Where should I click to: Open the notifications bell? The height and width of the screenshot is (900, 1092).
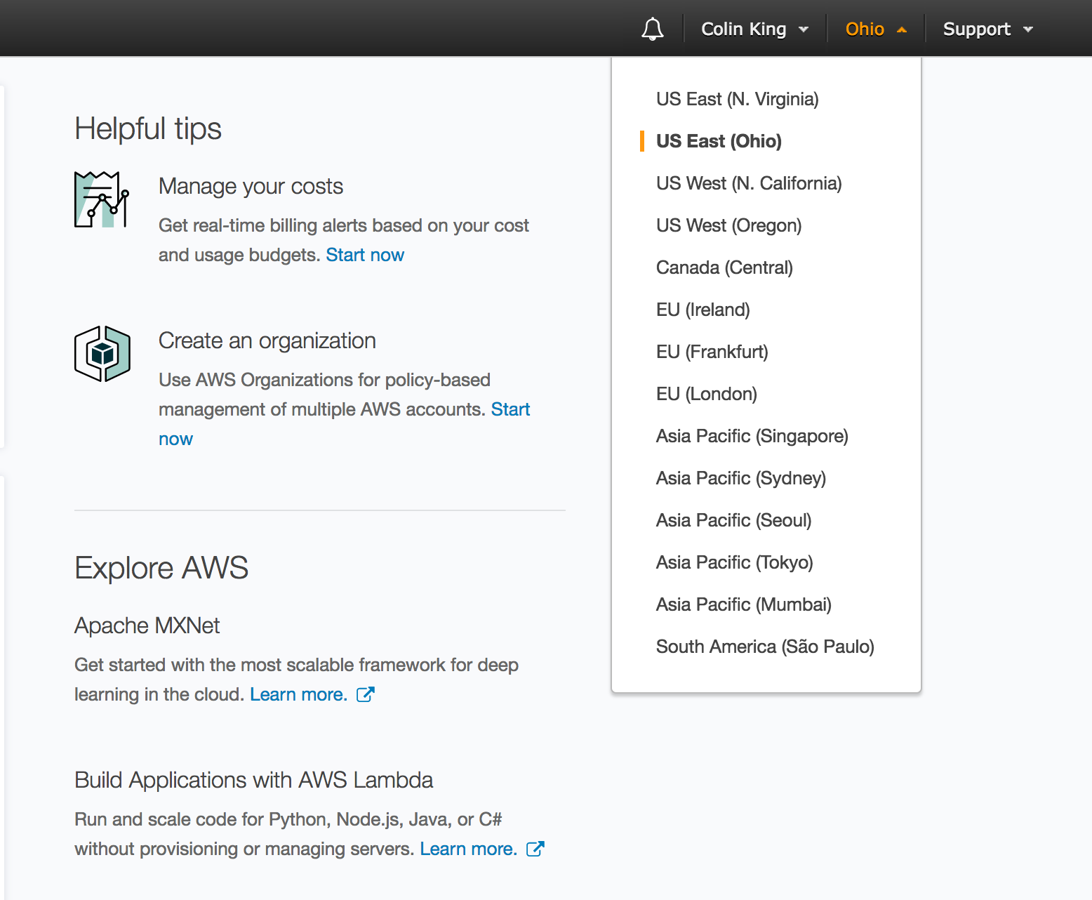click(652, 29)
